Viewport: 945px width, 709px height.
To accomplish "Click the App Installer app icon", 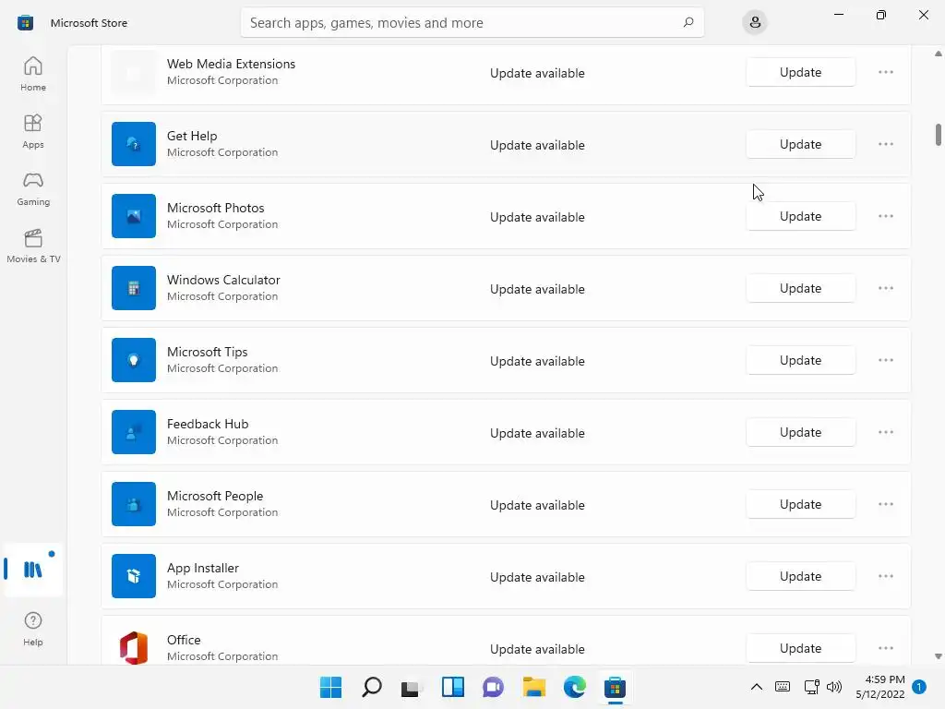I will pos(134,576).
